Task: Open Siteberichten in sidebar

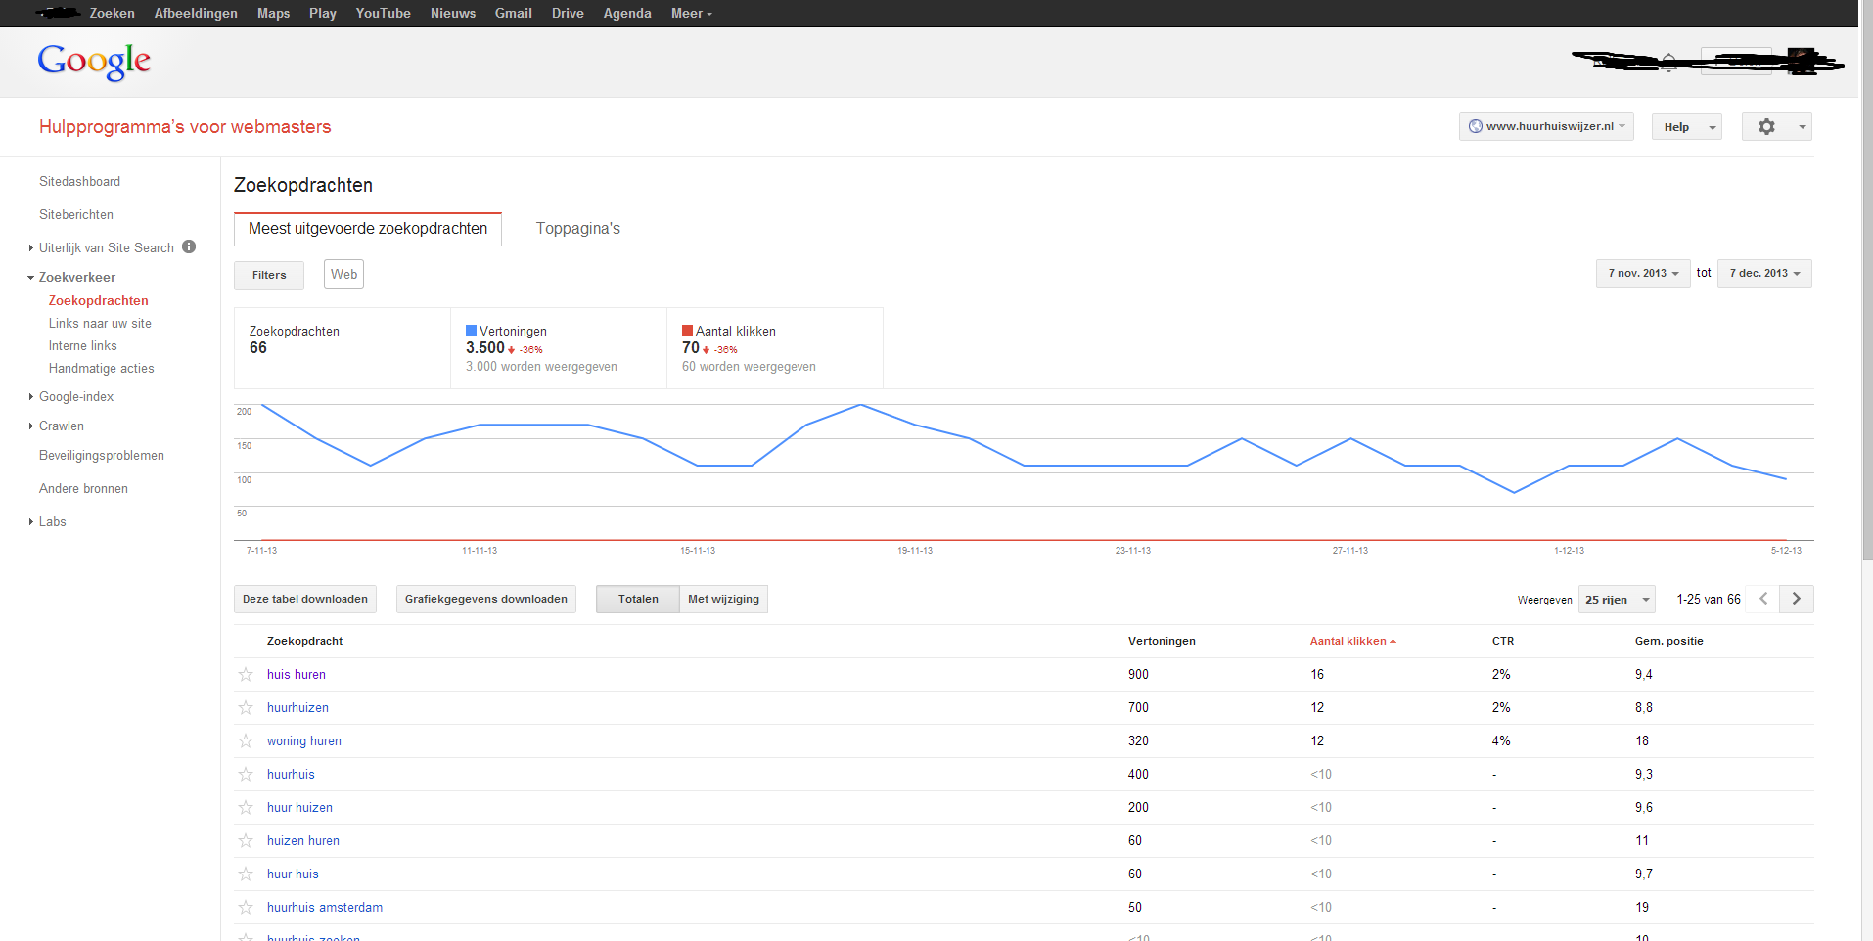Action: click(76, 215)
